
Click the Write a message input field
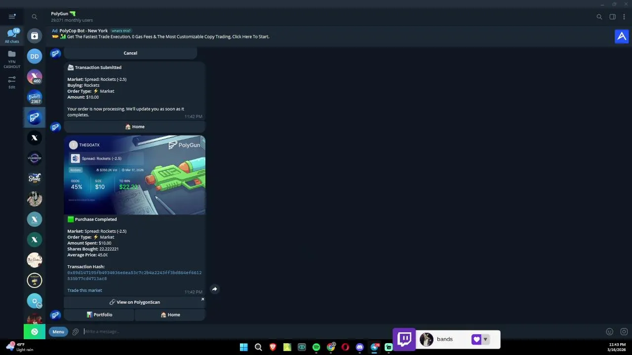click(341, 332)
